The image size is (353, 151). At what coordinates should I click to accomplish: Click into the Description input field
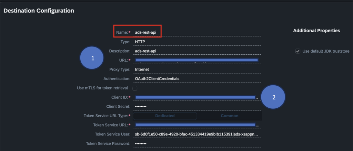196,51
